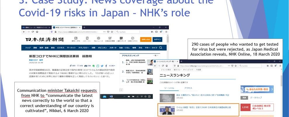289x117 pixels.
Task: Select NHK ソーシャル ranking tab
Action: pyautogui.click(x=169, y=88)
